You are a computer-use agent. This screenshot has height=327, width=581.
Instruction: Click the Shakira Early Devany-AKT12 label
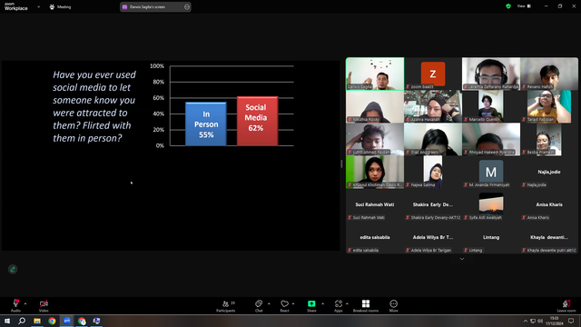click(436, 218)
